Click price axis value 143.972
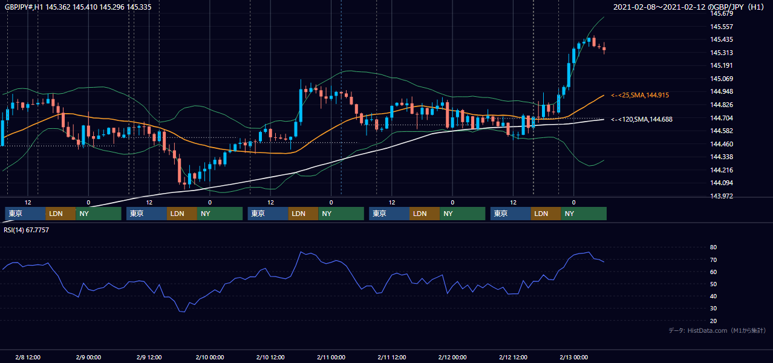This screenshot has width=773, height=363. click(722, 196)
